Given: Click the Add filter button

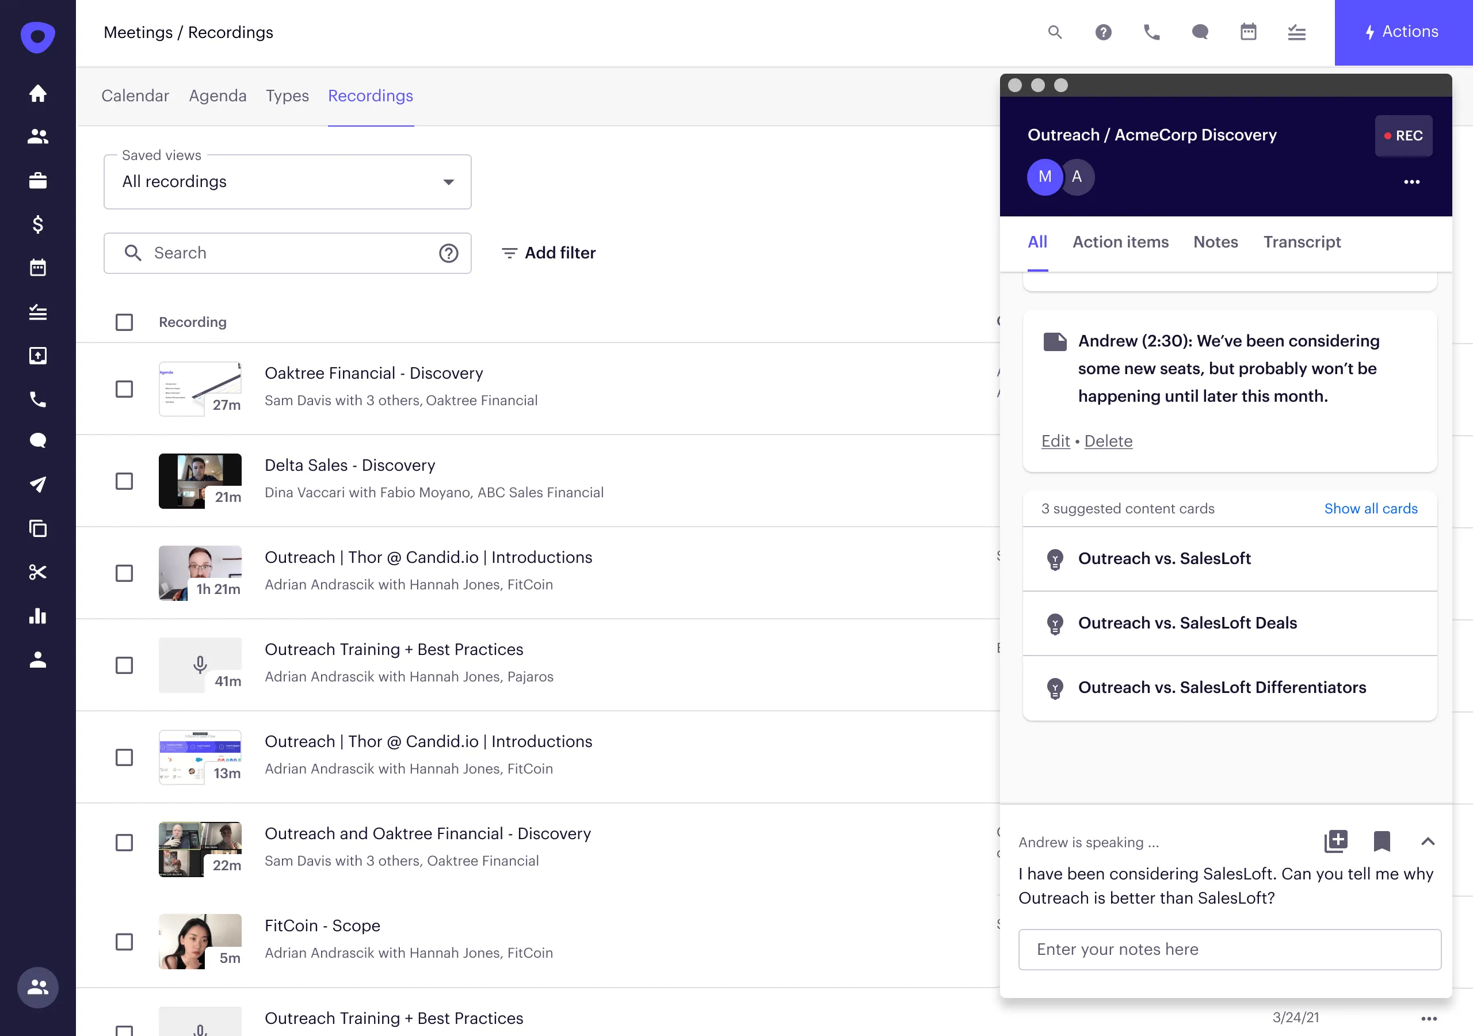Looking at the screenshot, I should pos(548,253).
